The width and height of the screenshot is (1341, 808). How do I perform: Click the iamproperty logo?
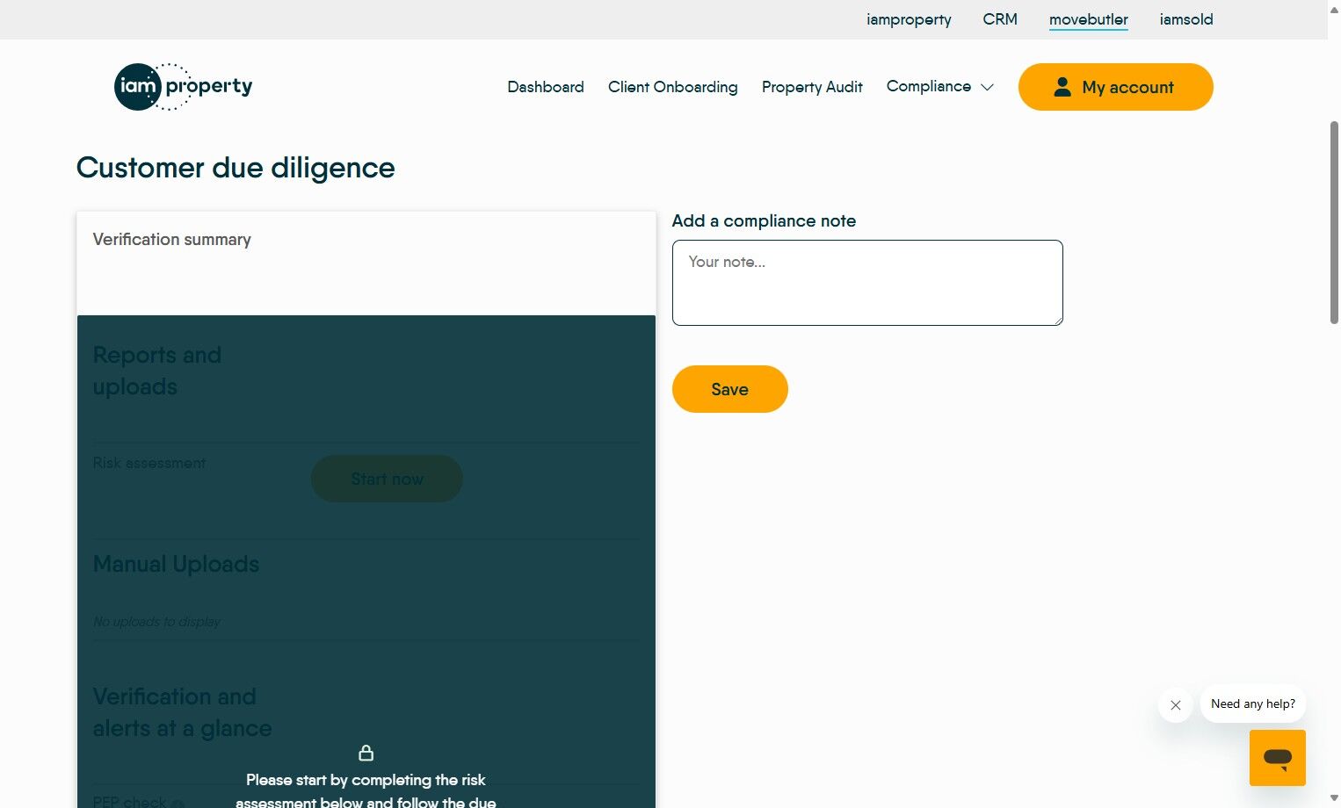(184, 86)
